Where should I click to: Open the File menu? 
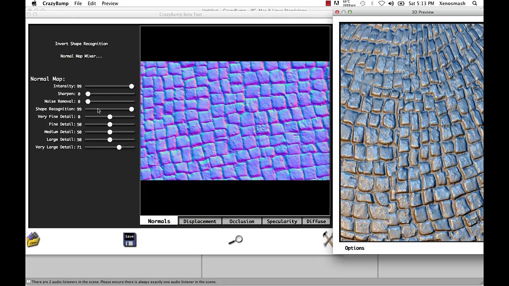[78, 3]
